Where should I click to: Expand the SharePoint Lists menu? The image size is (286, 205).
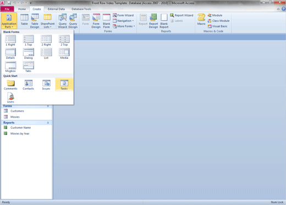47,21
